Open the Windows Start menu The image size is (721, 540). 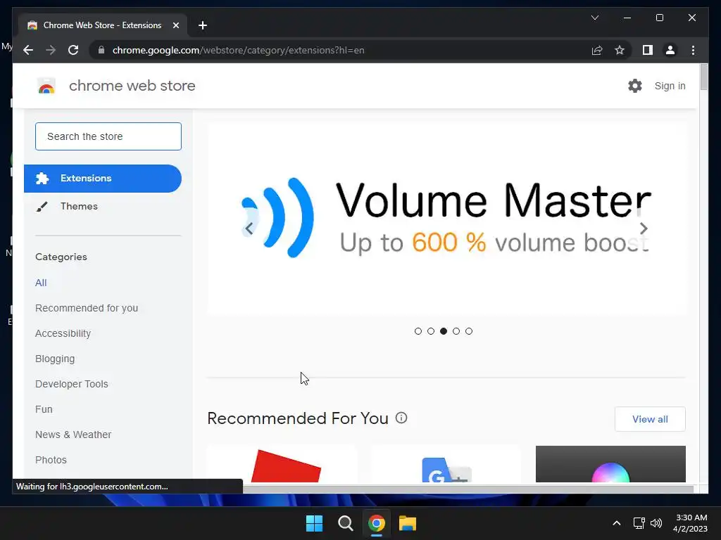point(315,523)
